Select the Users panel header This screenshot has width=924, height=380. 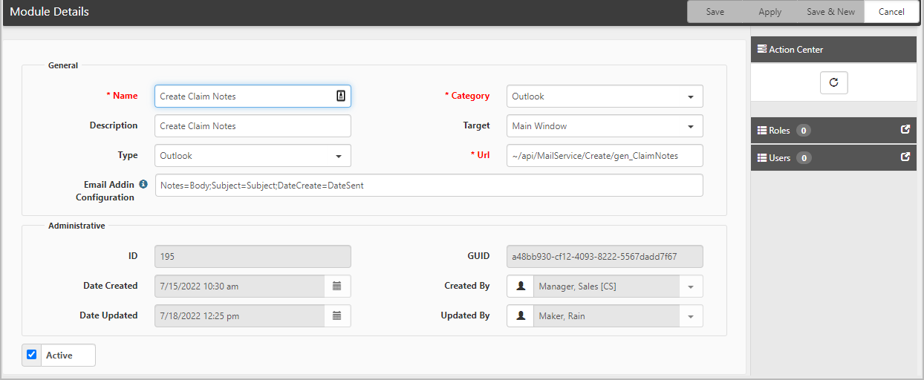[x=833, y=157]
